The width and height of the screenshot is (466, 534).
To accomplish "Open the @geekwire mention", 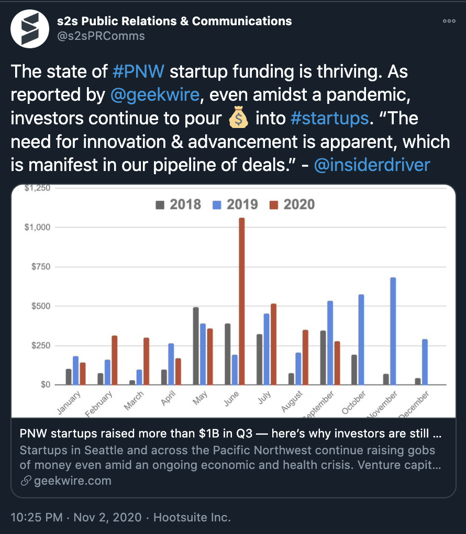I will 155,94.
